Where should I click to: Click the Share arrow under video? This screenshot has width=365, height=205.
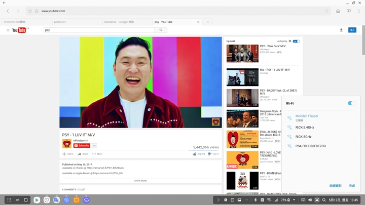(83, 154)
